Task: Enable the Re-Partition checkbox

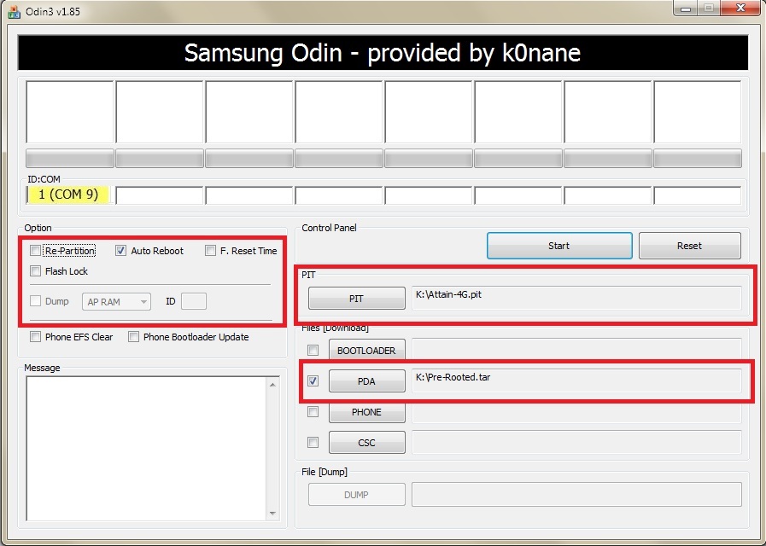Action: 35,251
